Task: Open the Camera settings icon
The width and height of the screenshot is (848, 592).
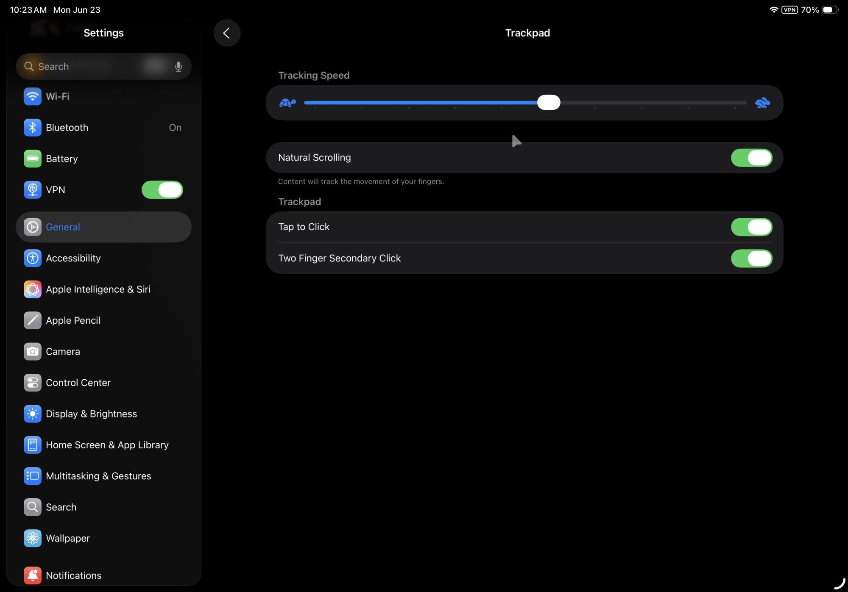Action: pyautogui.click(x=33, y=352)
